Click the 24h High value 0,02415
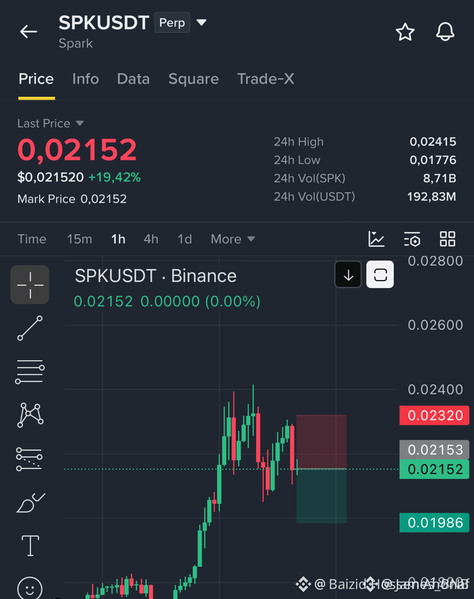474x599 pixels. click(433, 141)
